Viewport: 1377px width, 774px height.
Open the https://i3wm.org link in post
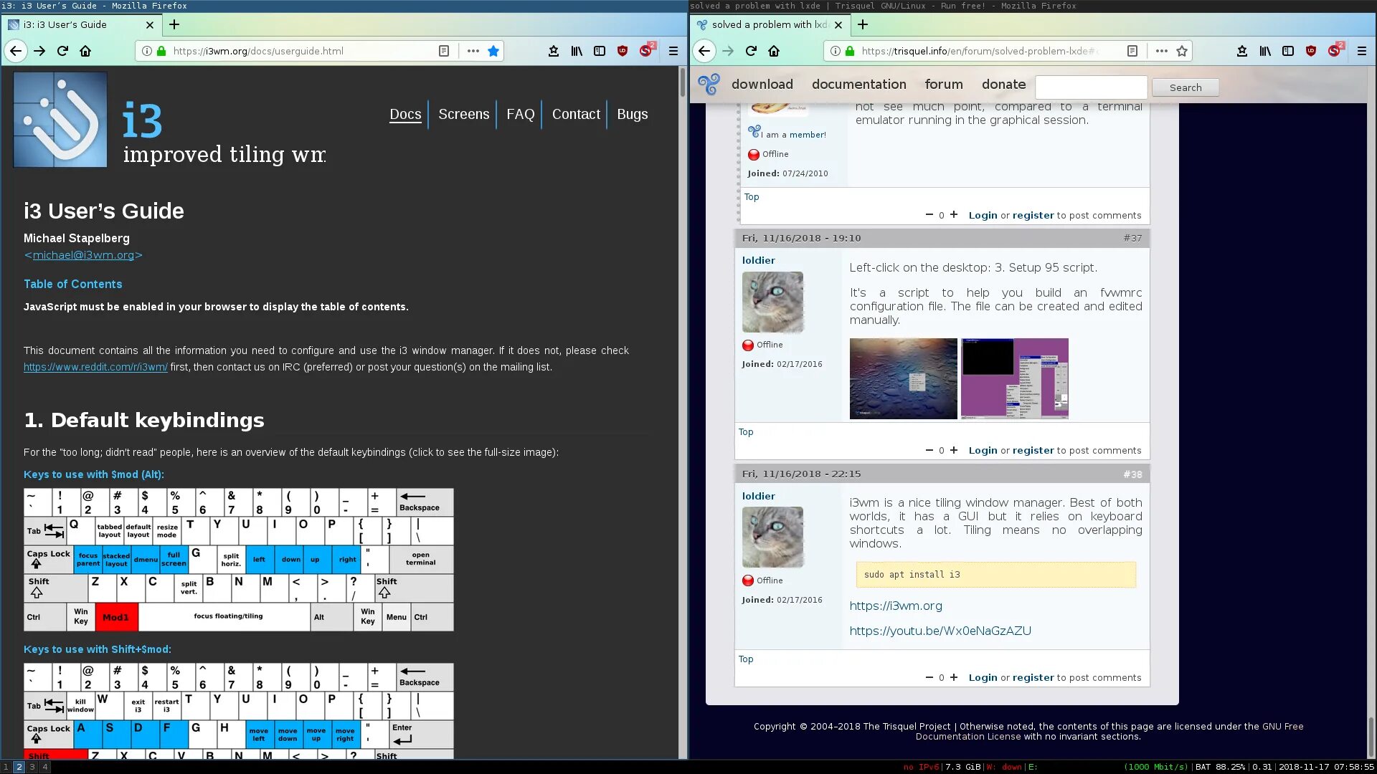[x=896, y=606]
